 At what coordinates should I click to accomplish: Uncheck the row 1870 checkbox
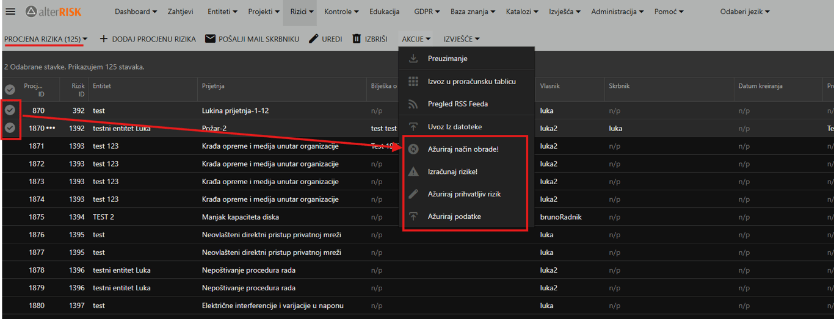click(x=10, y=128)
